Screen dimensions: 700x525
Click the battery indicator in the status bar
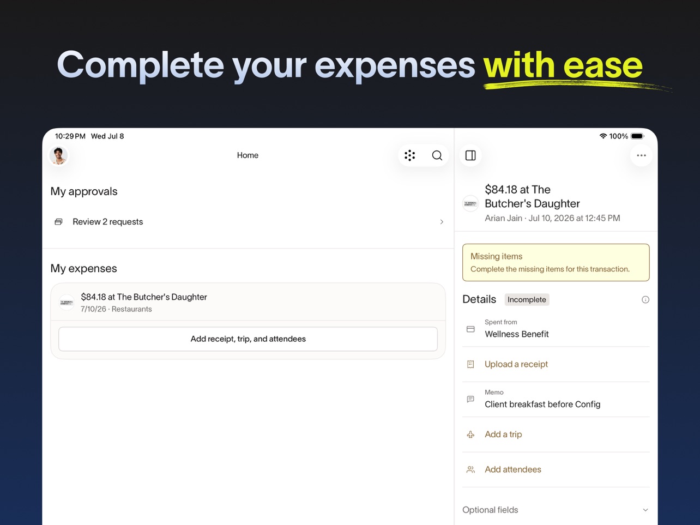(637, 136)
